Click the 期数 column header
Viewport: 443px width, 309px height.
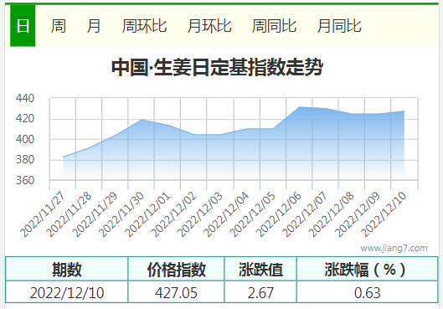pyautogui.click(x=67, y=269)
